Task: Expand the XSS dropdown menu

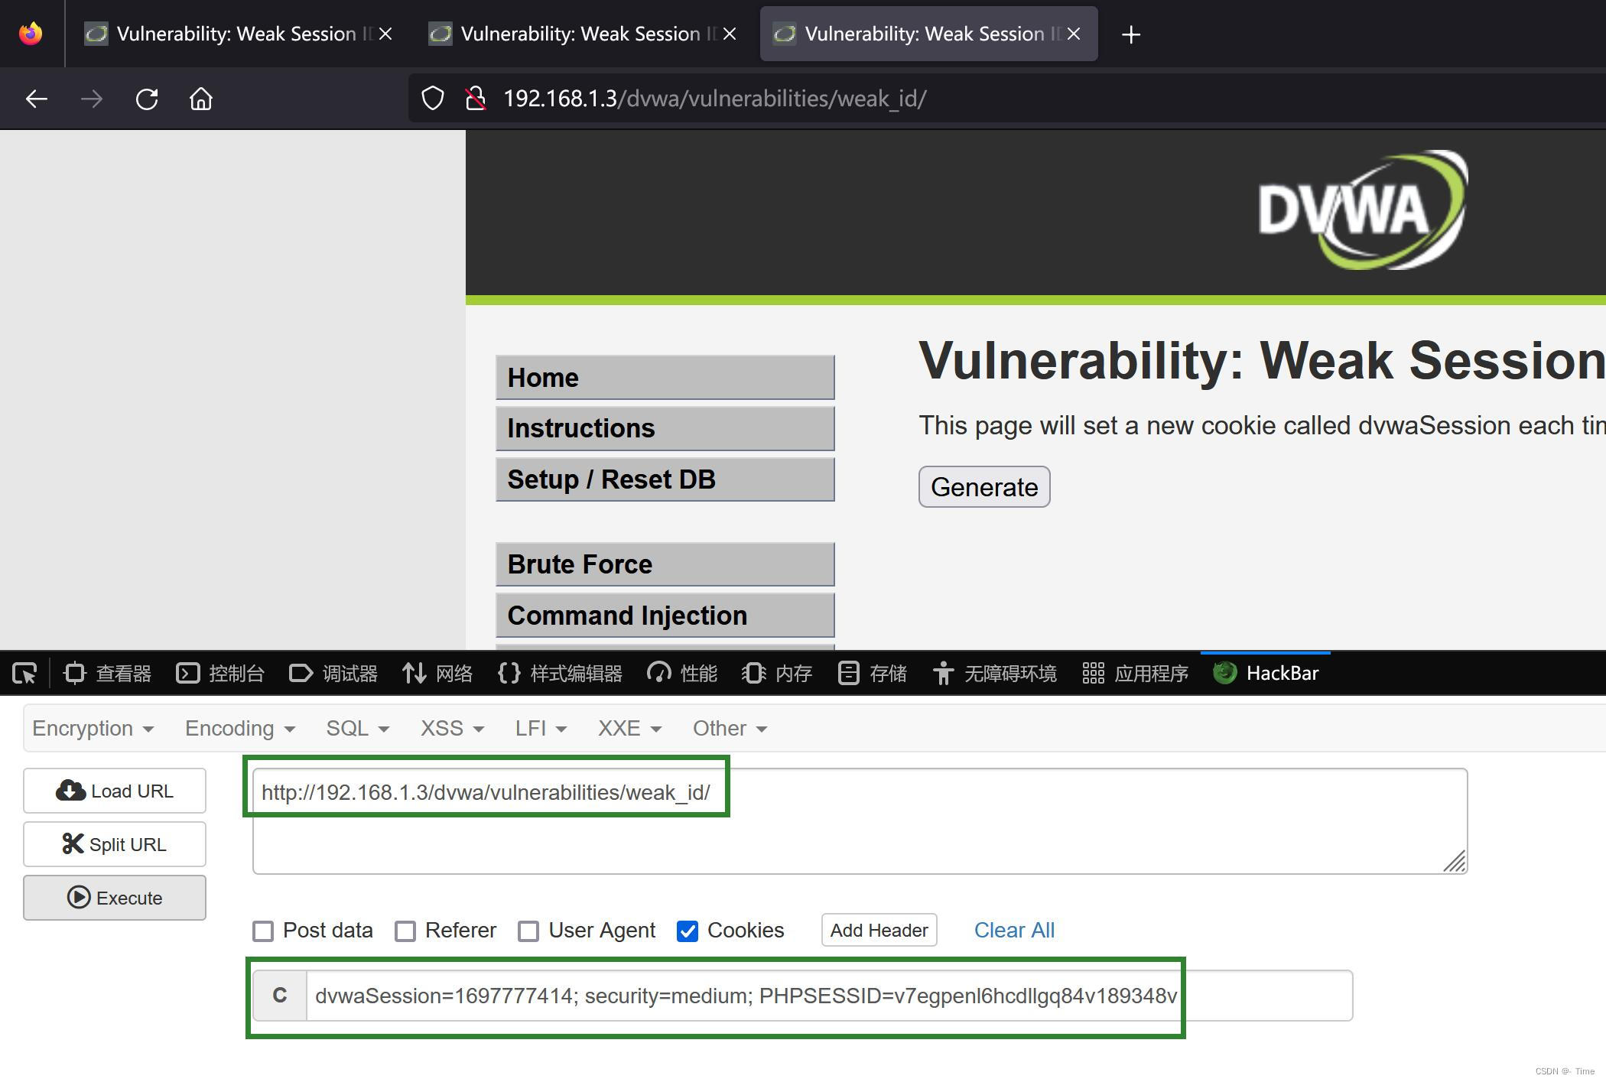Action: pos(451,728)
